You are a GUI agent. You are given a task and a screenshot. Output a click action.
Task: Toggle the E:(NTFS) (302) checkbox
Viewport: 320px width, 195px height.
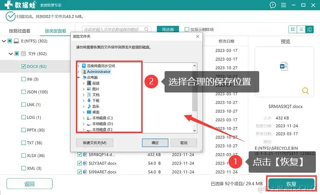pos(10,41)
